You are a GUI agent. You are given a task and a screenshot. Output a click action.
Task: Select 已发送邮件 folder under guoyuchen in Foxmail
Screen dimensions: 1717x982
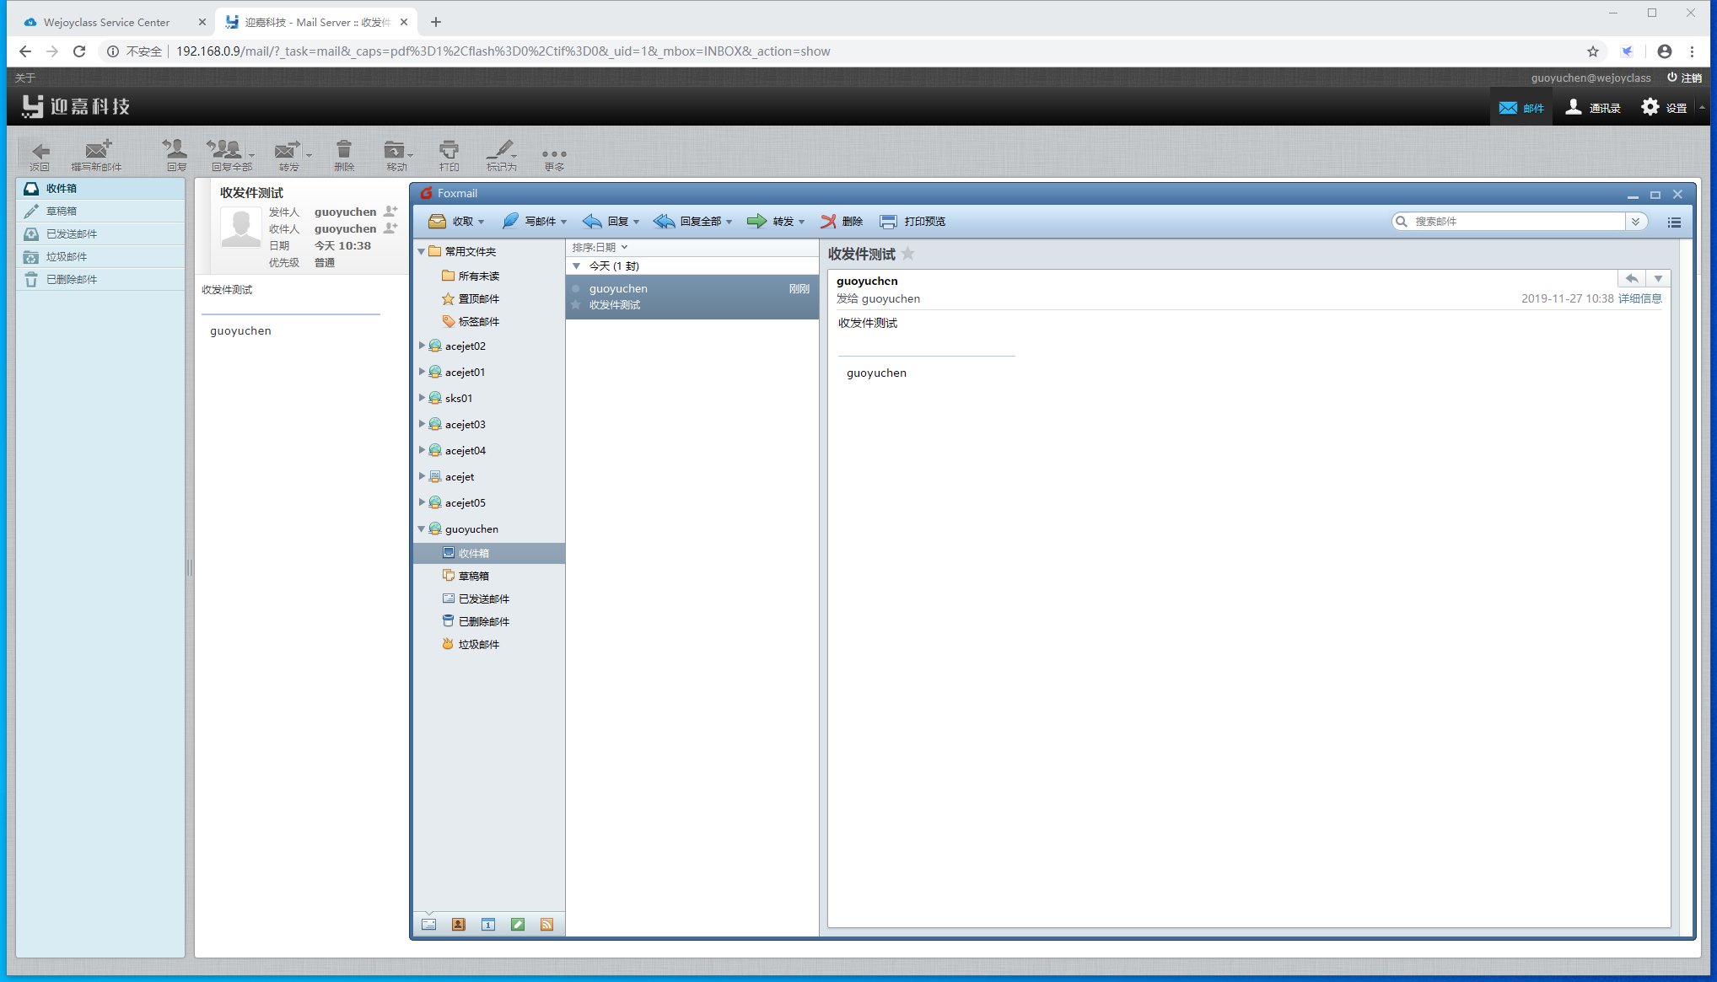(x=483, y=598)
